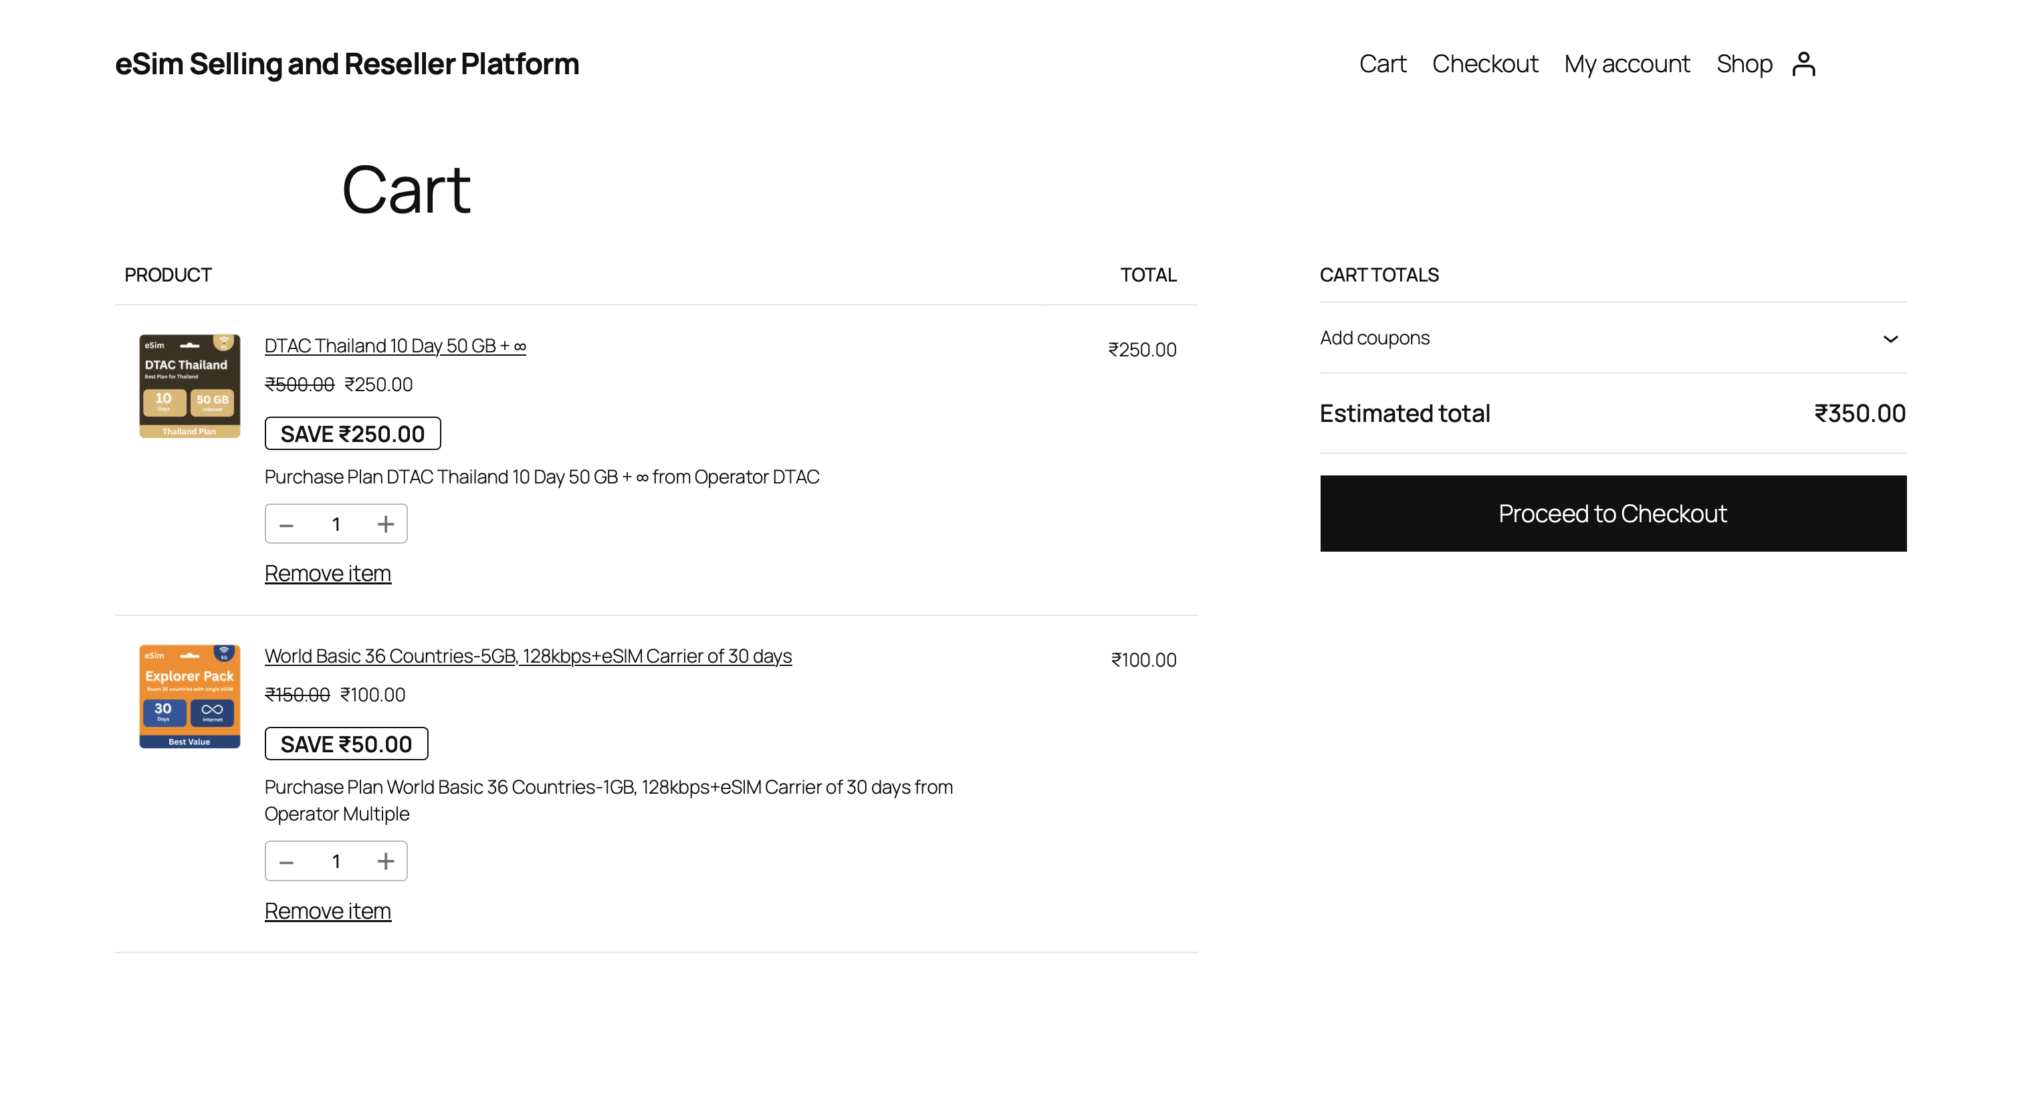Go to the Shop page
Image resolution: width=2022 pixels, height=1106 pixels.
tap(1744, 63)
